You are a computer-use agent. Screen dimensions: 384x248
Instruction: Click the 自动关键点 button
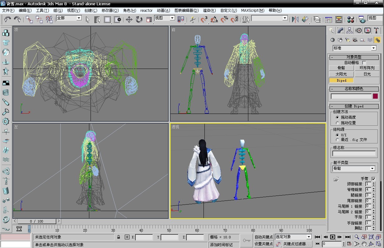click(264, 237)
